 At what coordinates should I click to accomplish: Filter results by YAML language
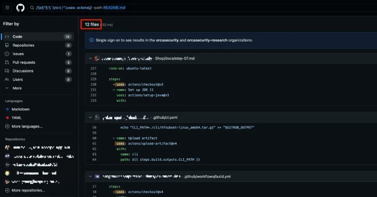[16, 118]
